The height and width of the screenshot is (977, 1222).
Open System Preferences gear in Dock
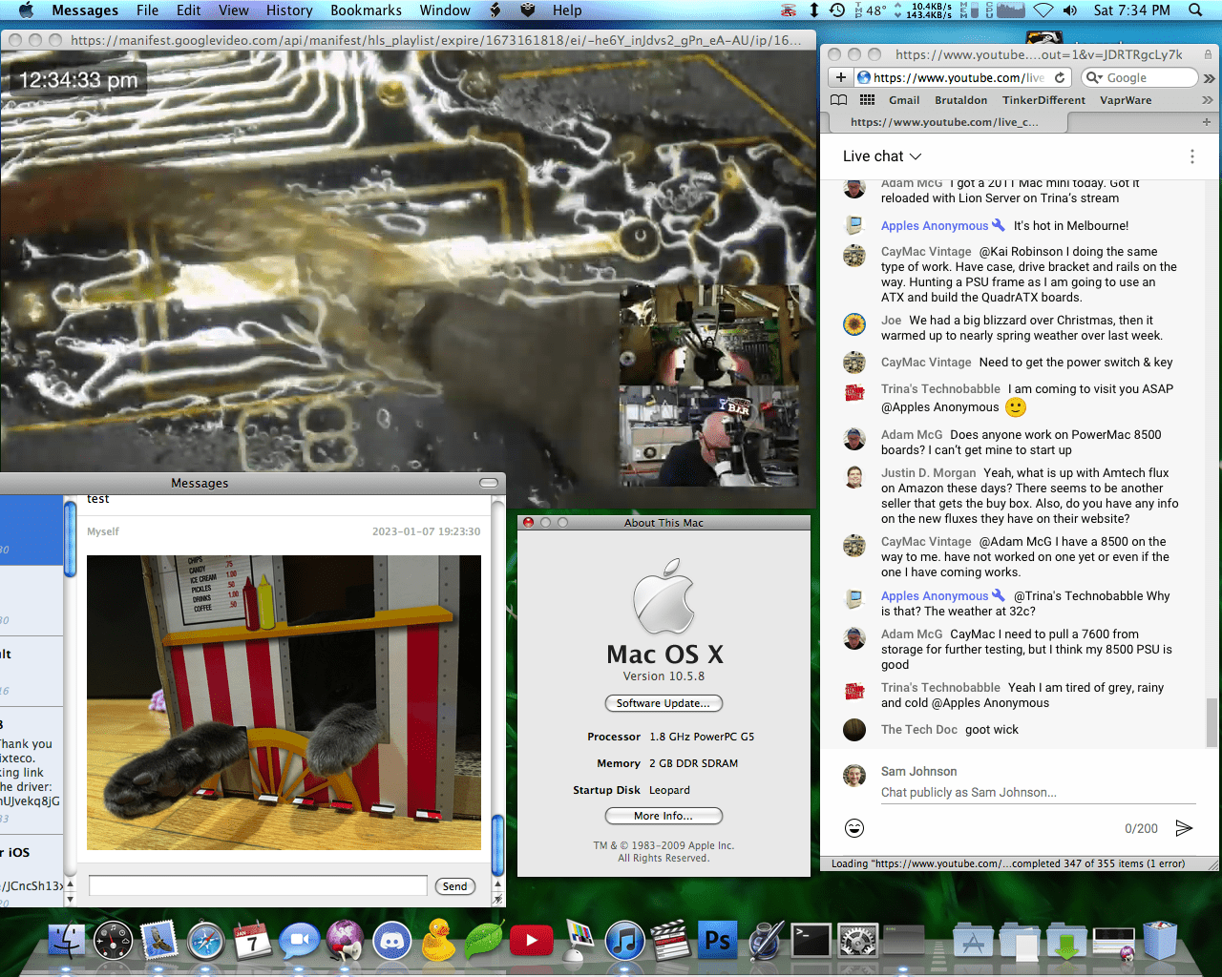tap(857, 942)
